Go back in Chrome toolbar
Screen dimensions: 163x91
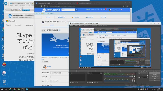[x=36, y=6]
